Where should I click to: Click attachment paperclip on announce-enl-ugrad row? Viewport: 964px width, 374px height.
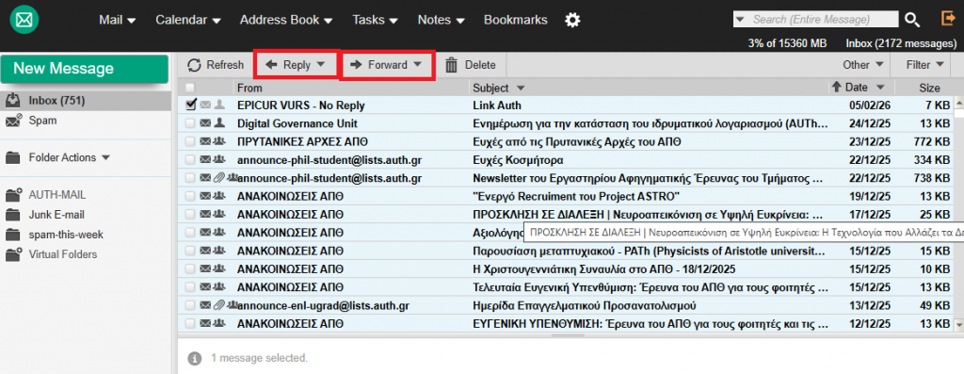[x=218, y=305]
